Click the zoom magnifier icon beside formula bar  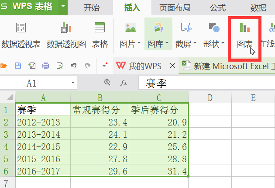pos(107,82)
